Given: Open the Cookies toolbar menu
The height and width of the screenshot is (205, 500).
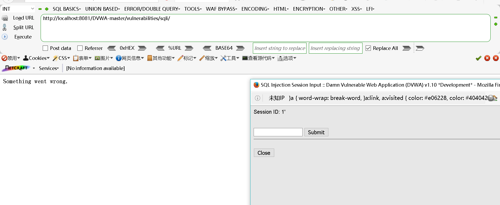Looking at the screenshot, I should (x=36, y=58).
